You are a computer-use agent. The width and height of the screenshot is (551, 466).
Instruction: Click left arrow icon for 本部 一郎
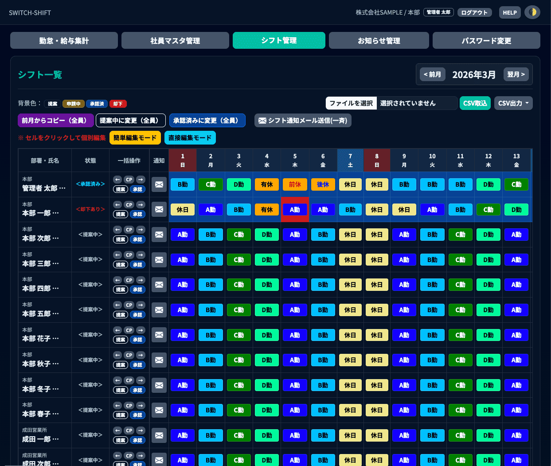click(117, 204)
